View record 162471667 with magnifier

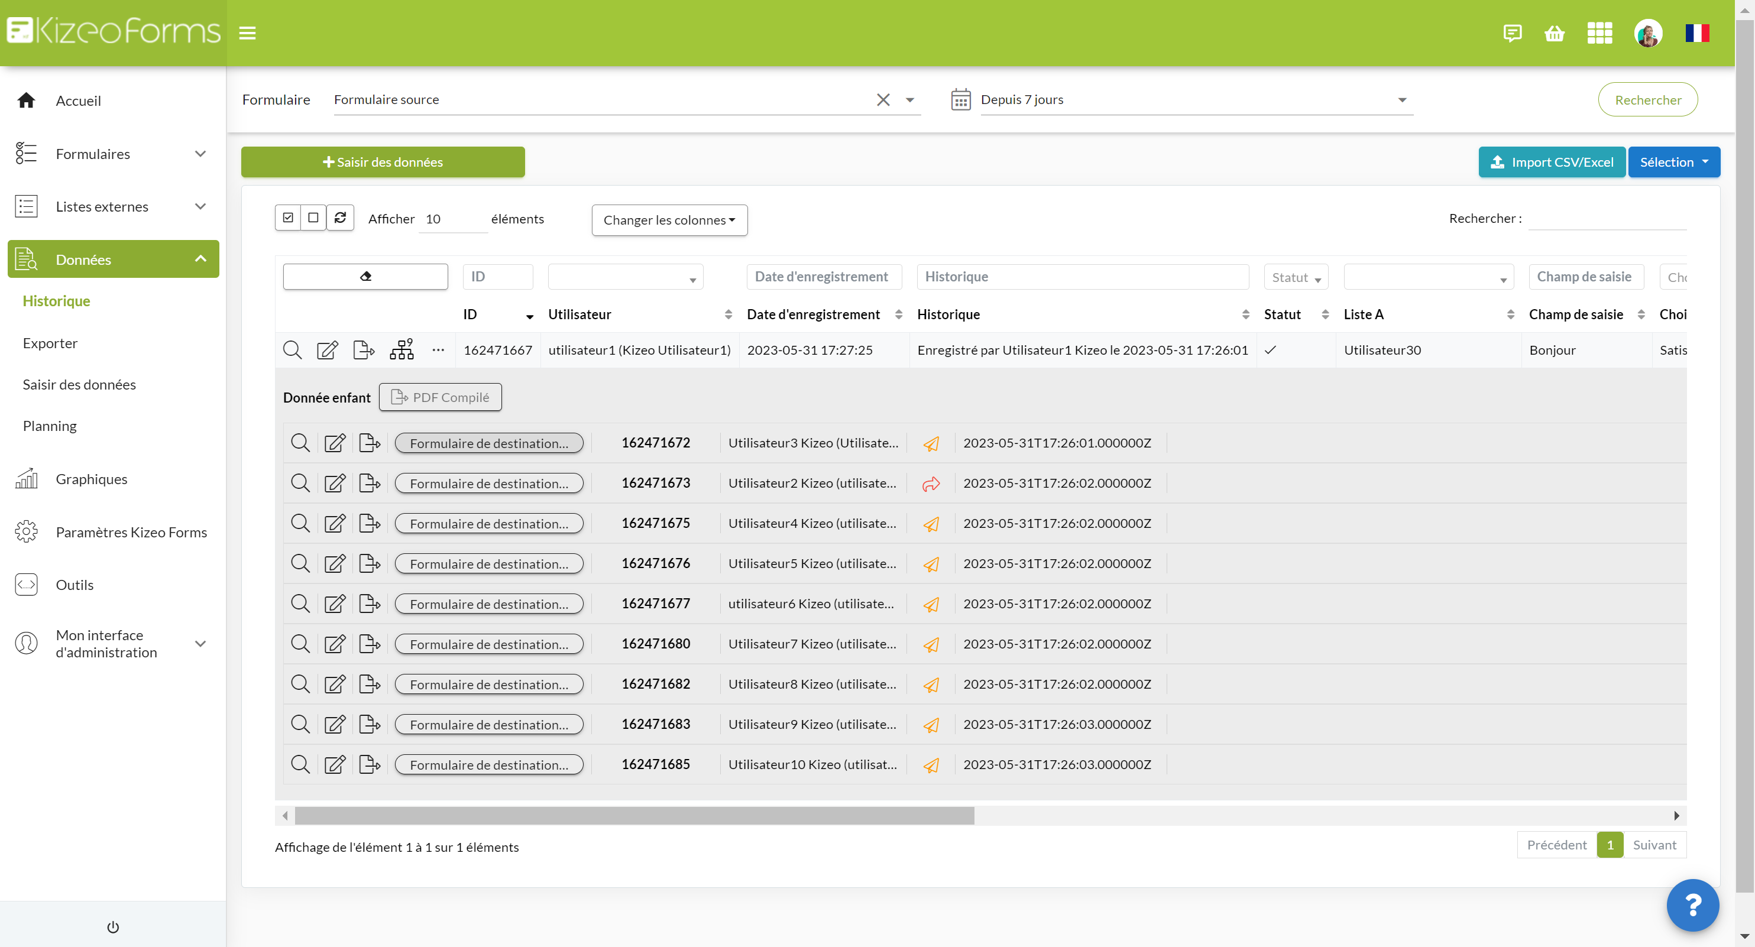coord(292,349)
